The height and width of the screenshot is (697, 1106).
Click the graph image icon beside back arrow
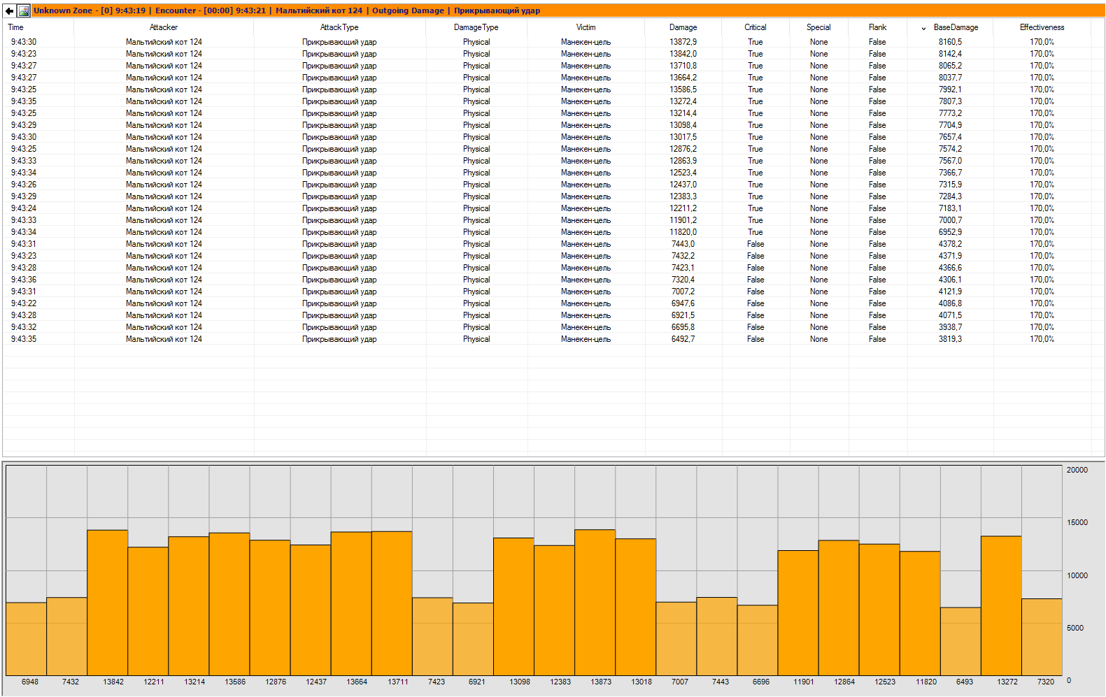pyautogui.click(x=24, y=10)
